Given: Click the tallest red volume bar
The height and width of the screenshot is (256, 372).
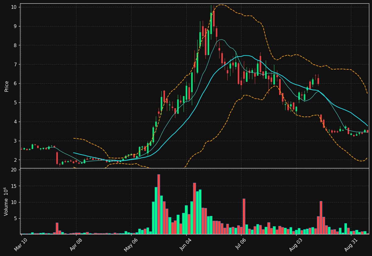Looking at the screenshot, I should (159, 204).
